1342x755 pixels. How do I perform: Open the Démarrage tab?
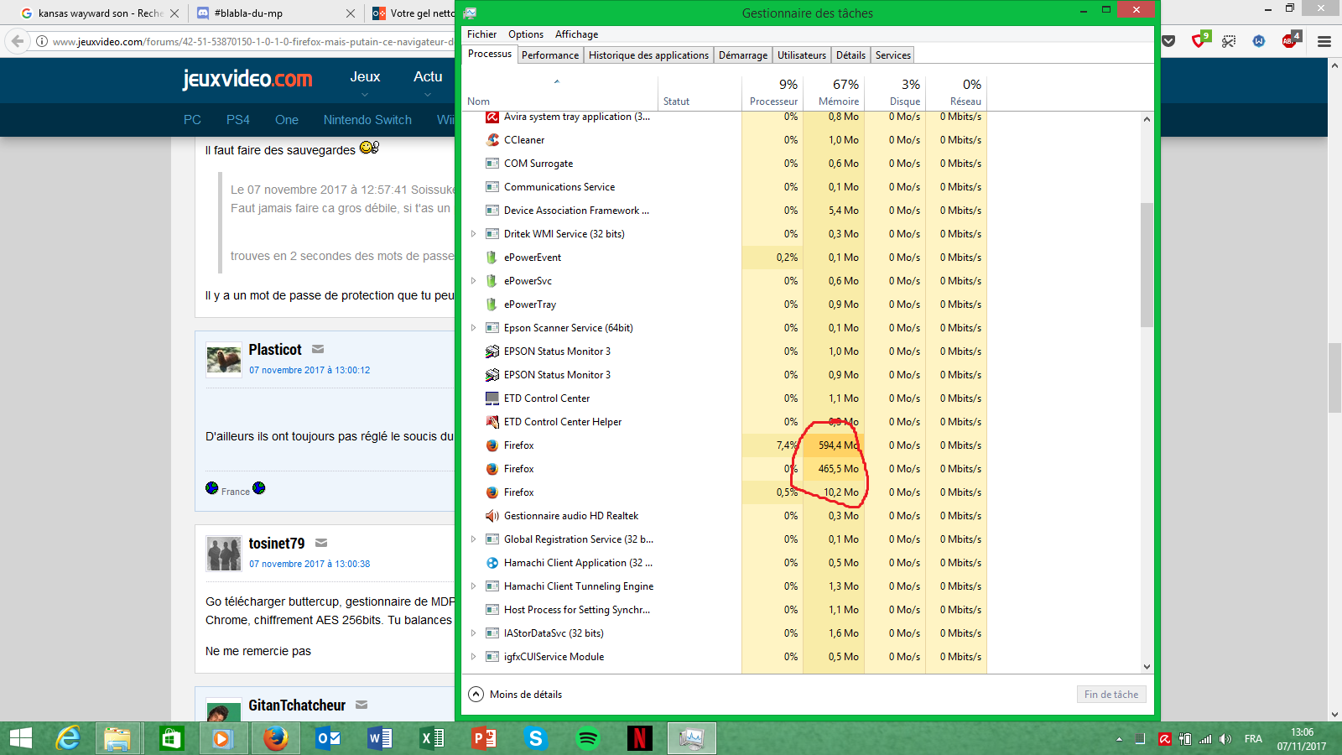pyautogui.click(x=742, y=55)
